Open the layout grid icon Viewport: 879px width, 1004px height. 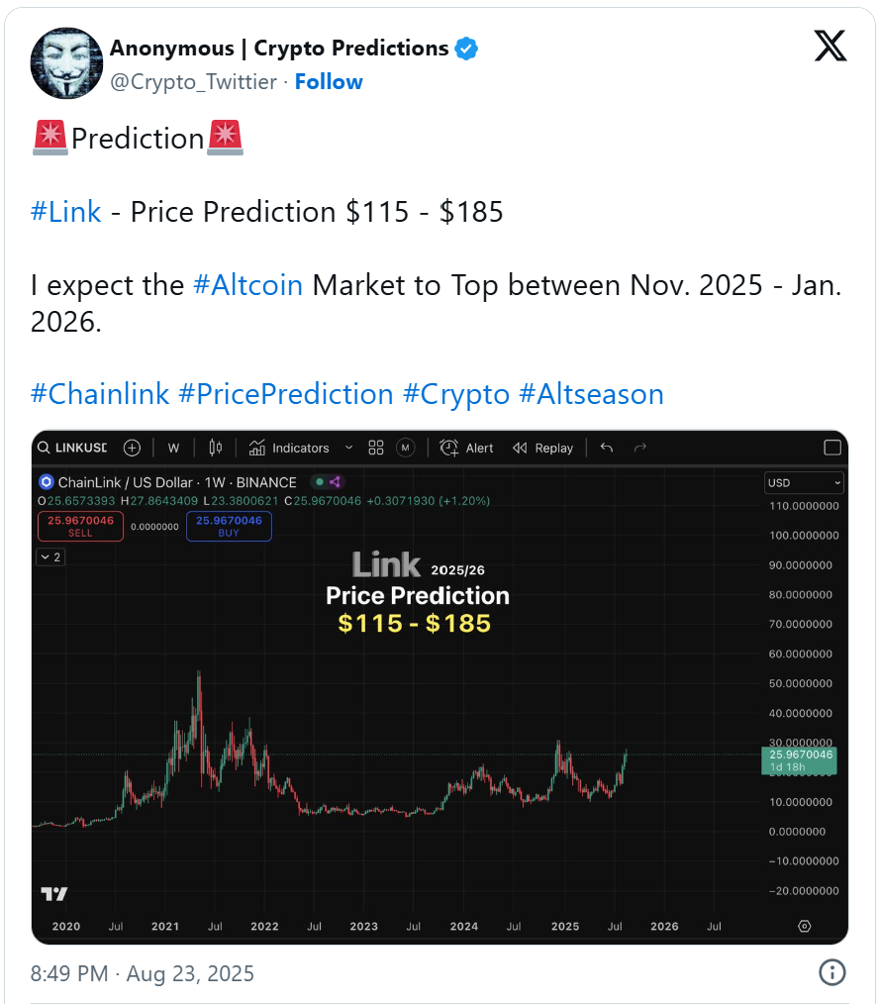point(376,448)
